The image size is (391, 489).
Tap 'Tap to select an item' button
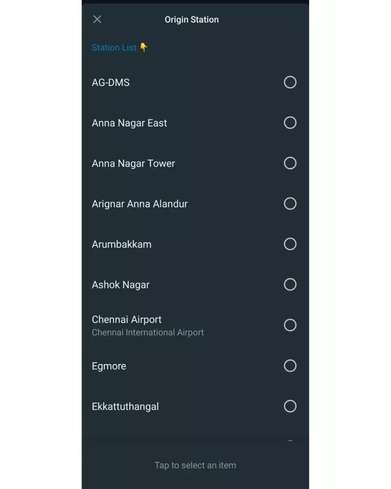[x=195, y=465]
